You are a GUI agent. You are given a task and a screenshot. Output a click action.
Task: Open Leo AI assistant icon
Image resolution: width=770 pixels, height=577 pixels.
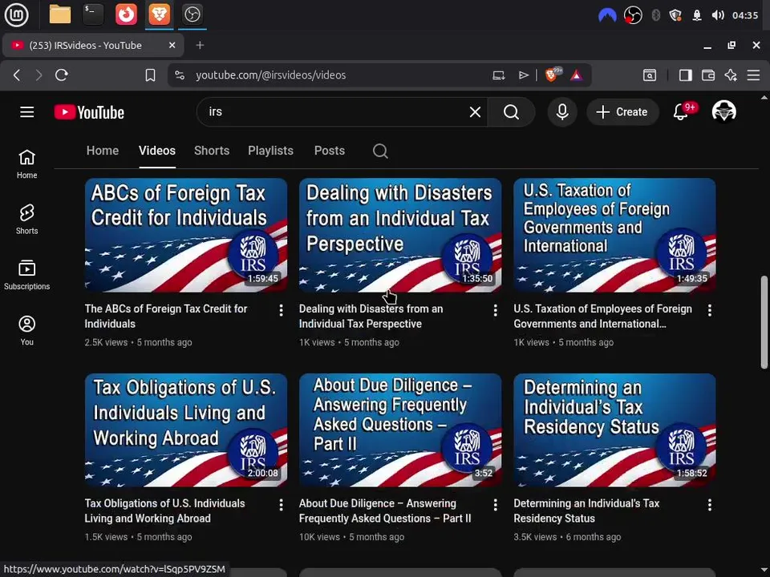(x=731, y=75)
